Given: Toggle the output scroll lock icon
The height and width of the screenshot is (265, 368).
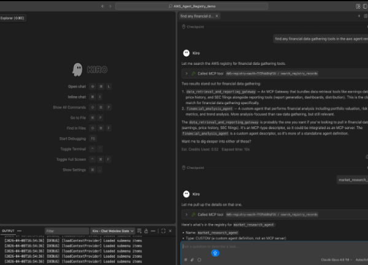Looking at the screenshot, I should (146, 231).
